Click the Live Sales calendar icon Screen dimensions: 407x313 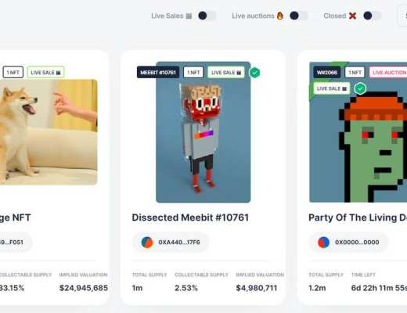189,16
